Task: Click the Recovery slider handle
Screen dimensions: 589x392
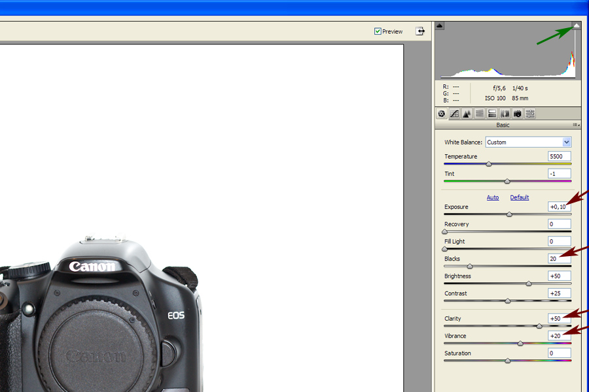Action: 445,231
